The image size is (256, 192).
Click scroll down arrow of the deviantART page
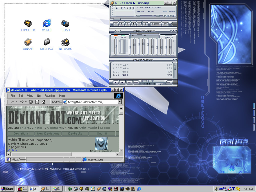point(121,150)
